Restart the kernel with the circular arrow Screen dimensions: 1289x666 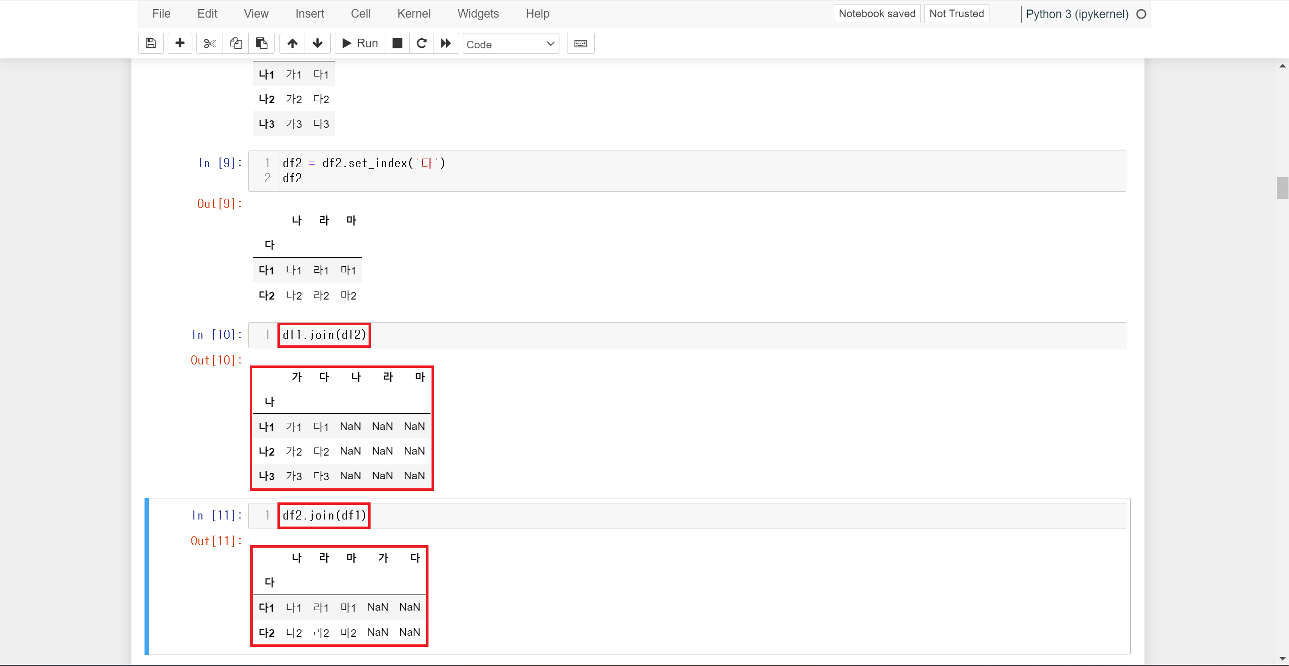pyautogui.click(x=422, y=43)
